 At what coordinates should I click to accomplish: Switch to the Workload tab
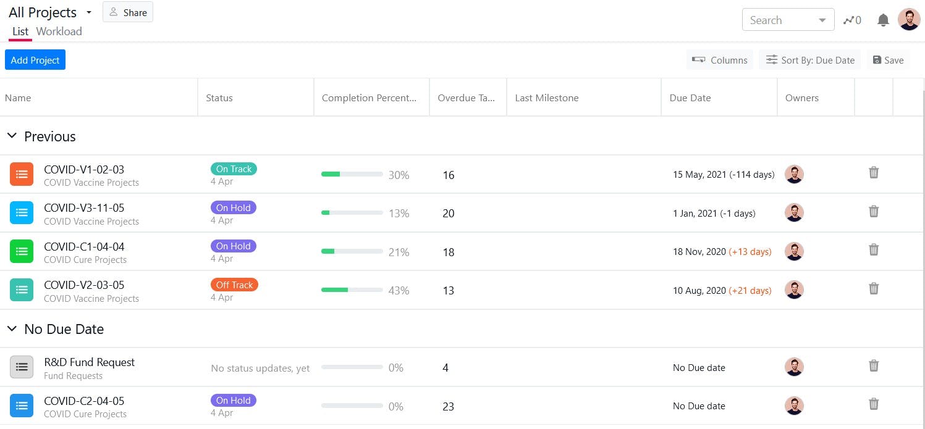(x=59, y=31)
